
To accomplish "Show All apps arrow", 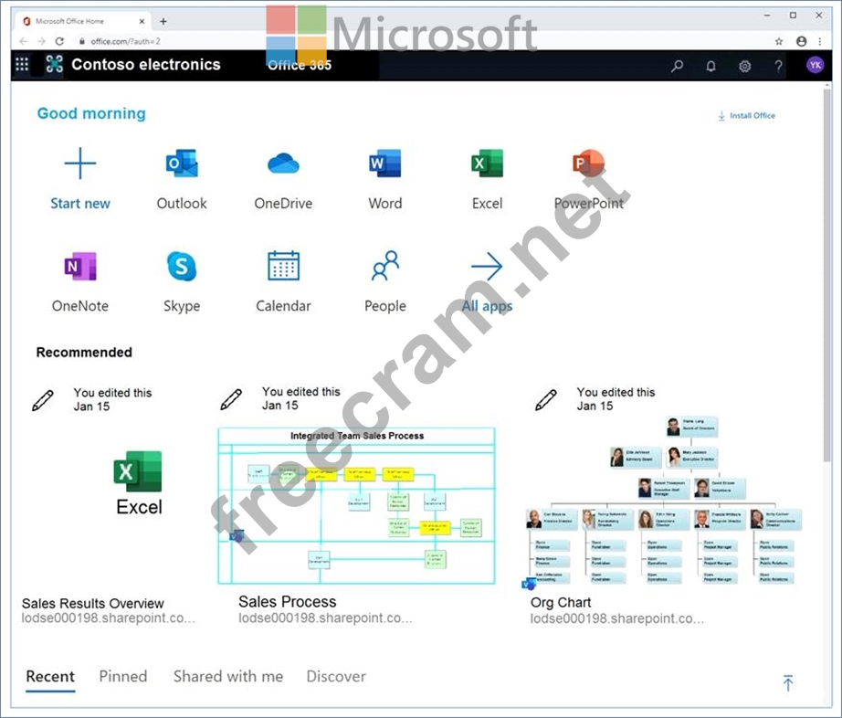I will click(x=487, y=266).
